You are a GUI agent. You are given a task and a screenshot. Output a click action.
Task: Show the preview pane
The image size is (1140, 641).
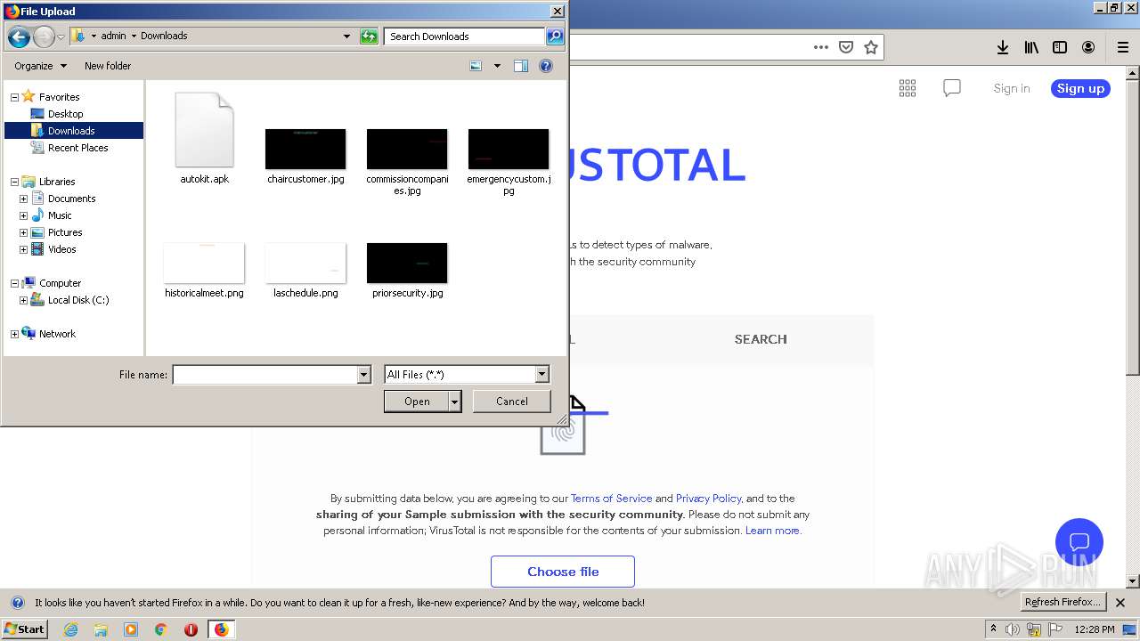coord(521,66)
